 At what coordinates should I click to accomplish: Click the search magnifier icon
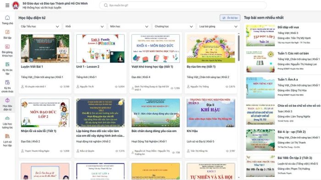(x=105, y=5)
